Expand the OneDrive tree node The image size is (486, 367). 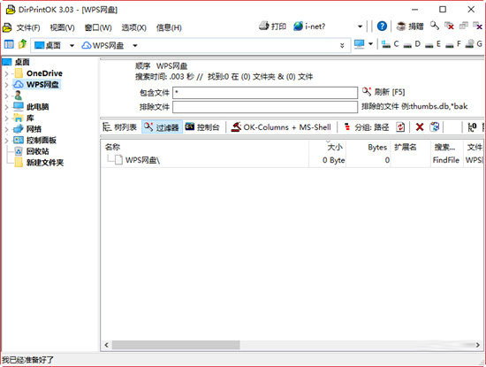click(6, 73)
